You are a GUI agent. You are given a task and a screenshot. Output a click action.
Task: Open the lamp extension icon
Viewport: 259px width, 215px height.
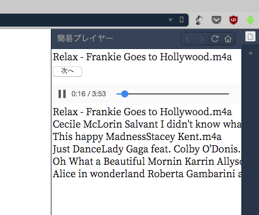(x=199, y=20)
